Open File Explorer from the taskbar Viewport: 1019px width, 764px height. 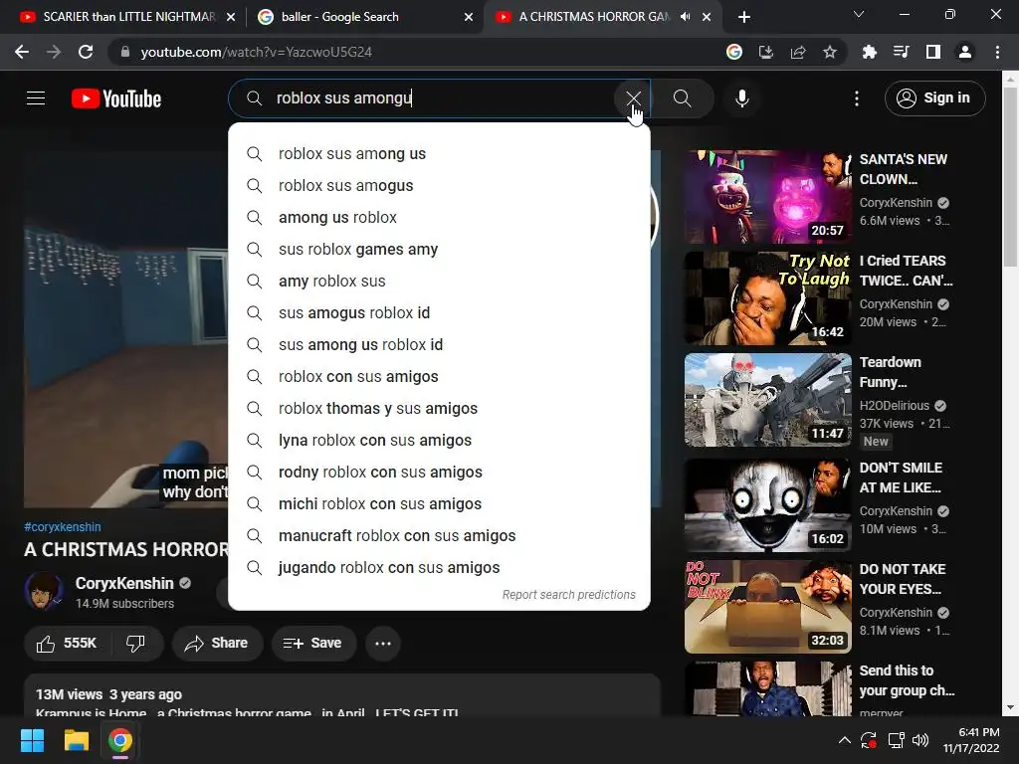pyautogui.click(x=76, y=740)
